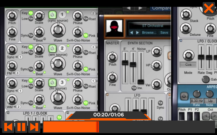The width and height of the screenshot is (217, 135).
Task: Toggle the Inv. button below the sliders
Action: tap(134, 88)
